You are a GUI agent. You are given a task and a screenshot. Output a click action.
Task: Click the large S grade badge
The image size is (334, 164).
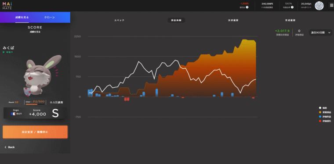pyautogui.click(x=55, y=114)
